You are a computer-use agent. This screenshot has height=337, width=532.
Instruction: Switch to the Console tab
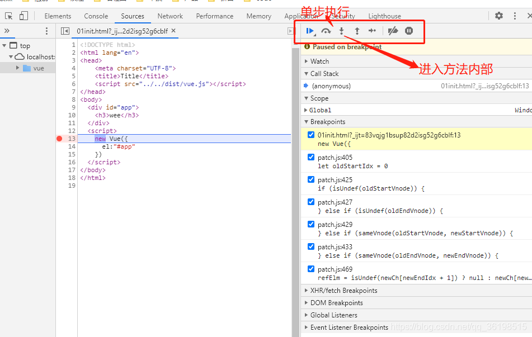(96, 16)
